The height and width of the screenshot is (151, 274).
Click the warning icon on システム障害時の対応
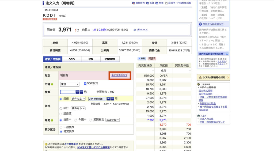(200, 77)
